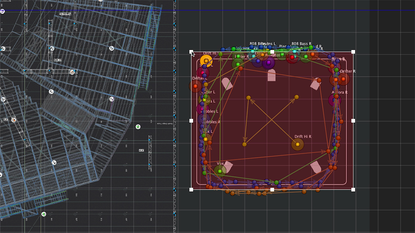Image resolution: width=415 pixels, height=233 pixels.
Task: Click the upper-right pink speaker shape
Action: point(315,84)
